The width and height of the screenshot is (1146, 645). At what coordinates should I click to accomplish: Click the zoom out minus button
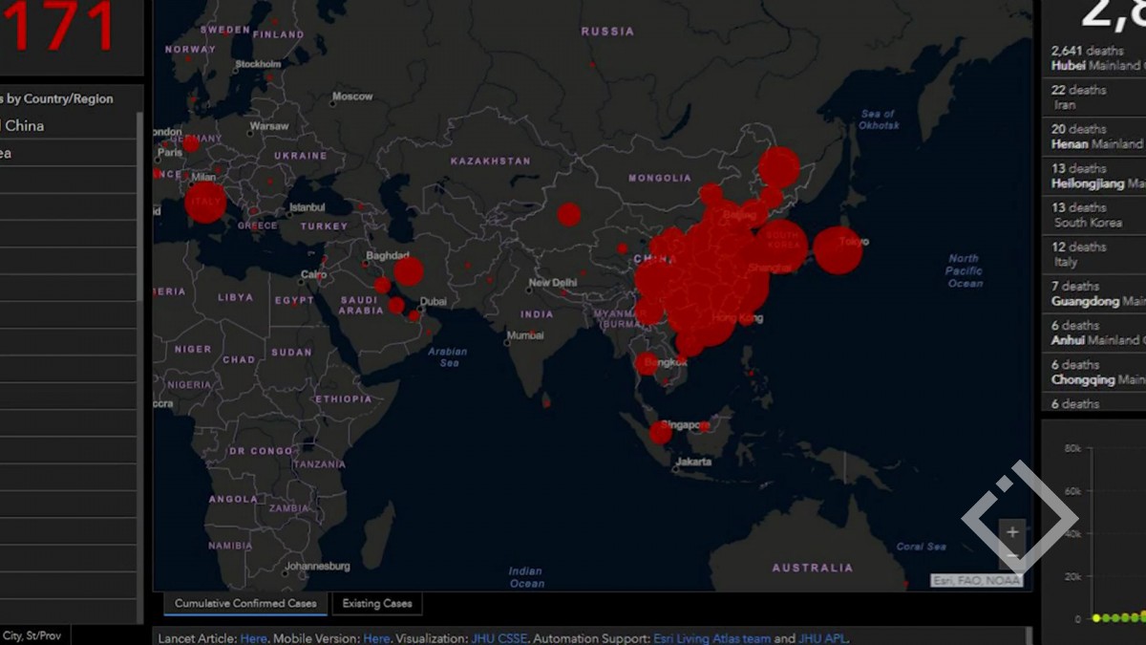click(1012, 556)
